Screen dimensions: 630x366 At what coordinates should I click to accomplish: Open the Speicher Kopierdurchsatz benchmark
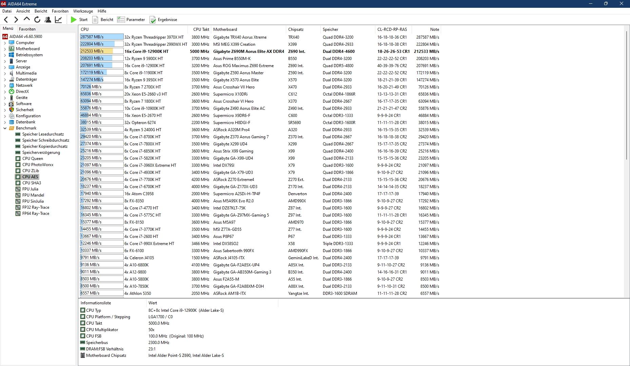coord(45,146)
